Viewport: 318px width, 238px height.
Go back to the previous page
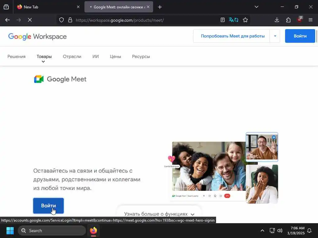(x=7, y=20)
